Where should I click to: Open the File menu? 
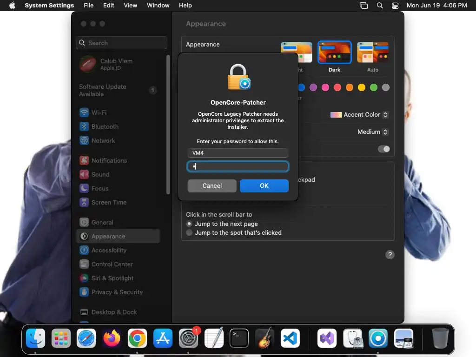(x=89, y=6)
